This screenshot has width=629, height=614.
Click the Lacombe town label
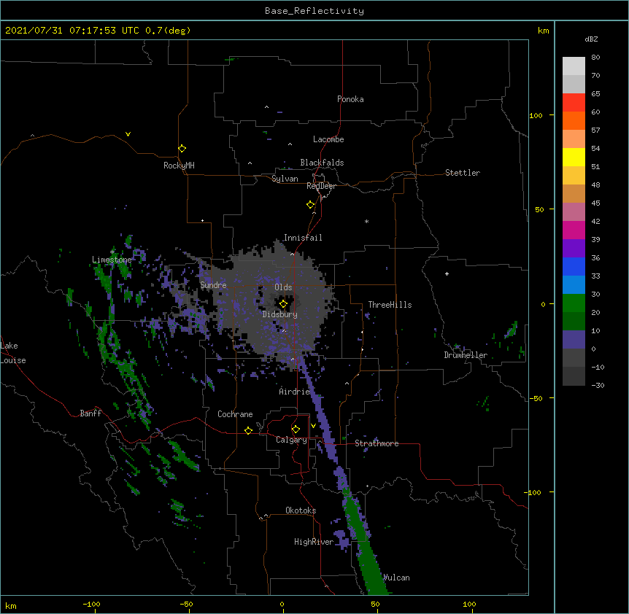pyautogui.click(x=328, y=139)
